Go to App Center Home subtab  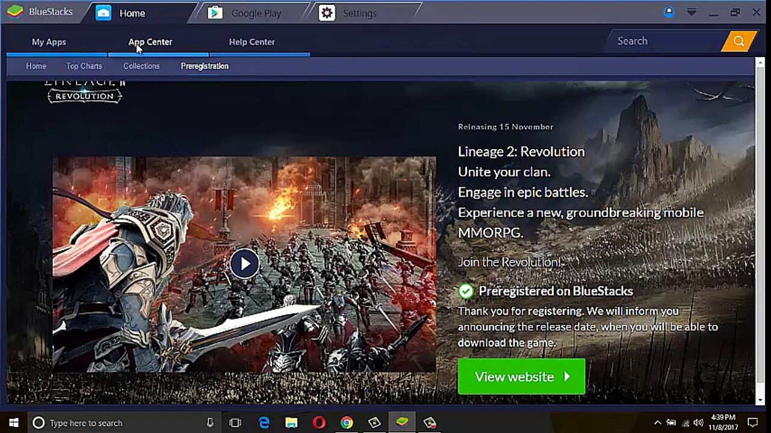pos(36,66)
